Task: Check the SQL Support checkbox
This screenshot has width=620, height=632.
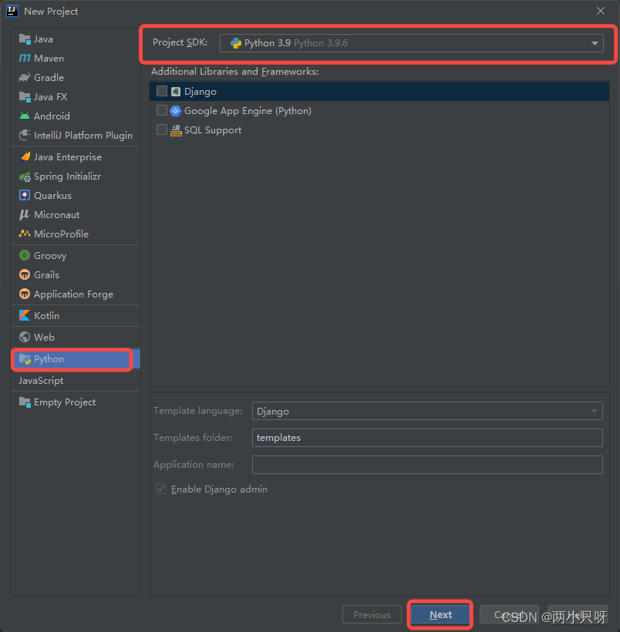Action: click(x=162, y=129)
